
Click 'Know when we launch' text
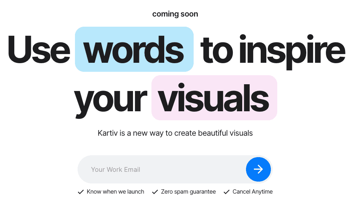[x=115, y=192]
